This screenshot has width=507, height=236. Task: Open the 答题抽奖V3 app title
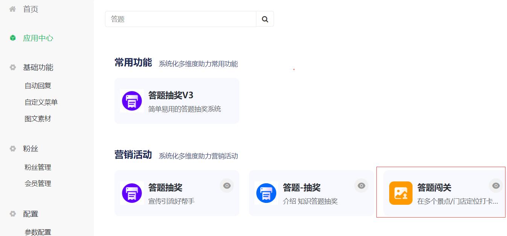[171, 95]
